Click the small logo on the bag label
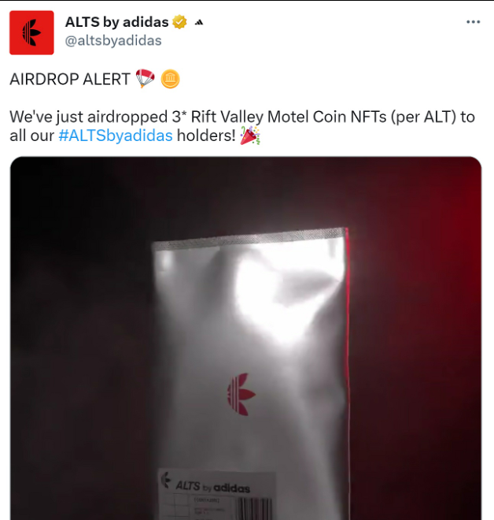Image resolution: width=494 pixels, height=520 pixels. point(165,480)
